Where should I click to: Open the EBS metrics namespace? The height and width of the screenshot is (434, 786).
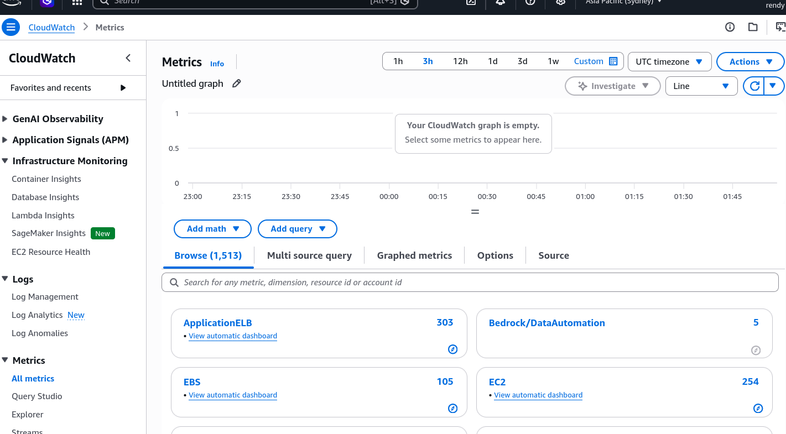coord(192,382)
